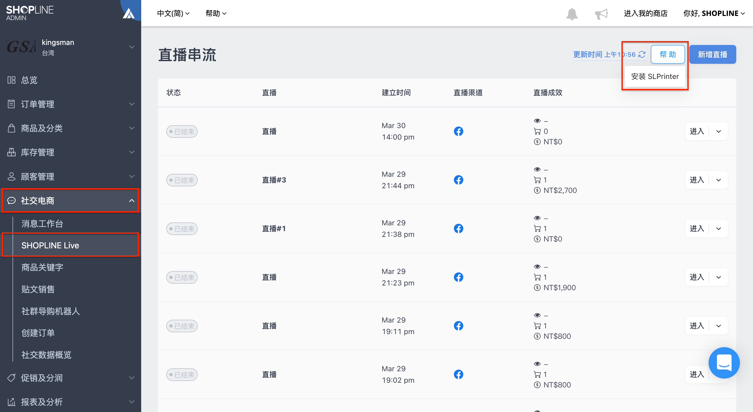Viewport: 753px width, 412px height.
Task: Select 安装 SLPrinter from help menu
Action: click(655, 76)
